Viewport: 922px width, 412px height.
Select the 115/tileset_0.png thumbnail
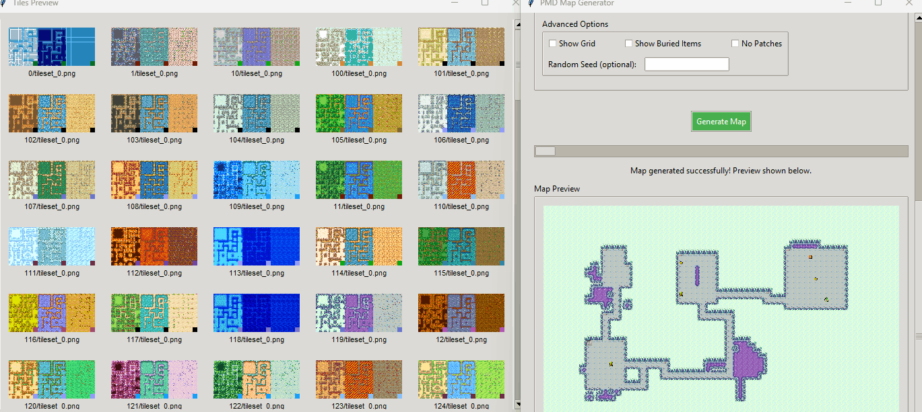pyautogui.click(x=461, y=246)
